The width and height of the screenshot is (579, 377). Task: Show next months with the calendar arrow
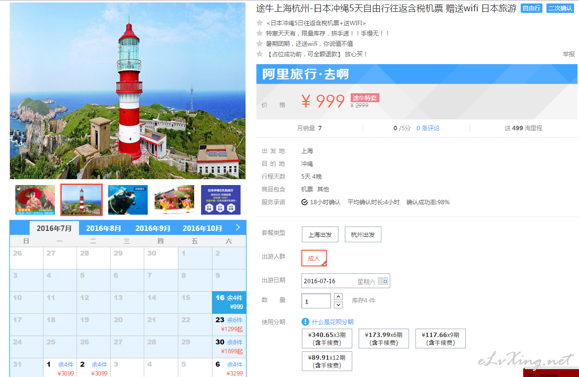point(238,227)
